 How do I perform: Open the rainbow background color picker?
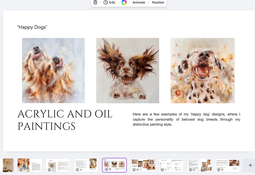point(124,2)
